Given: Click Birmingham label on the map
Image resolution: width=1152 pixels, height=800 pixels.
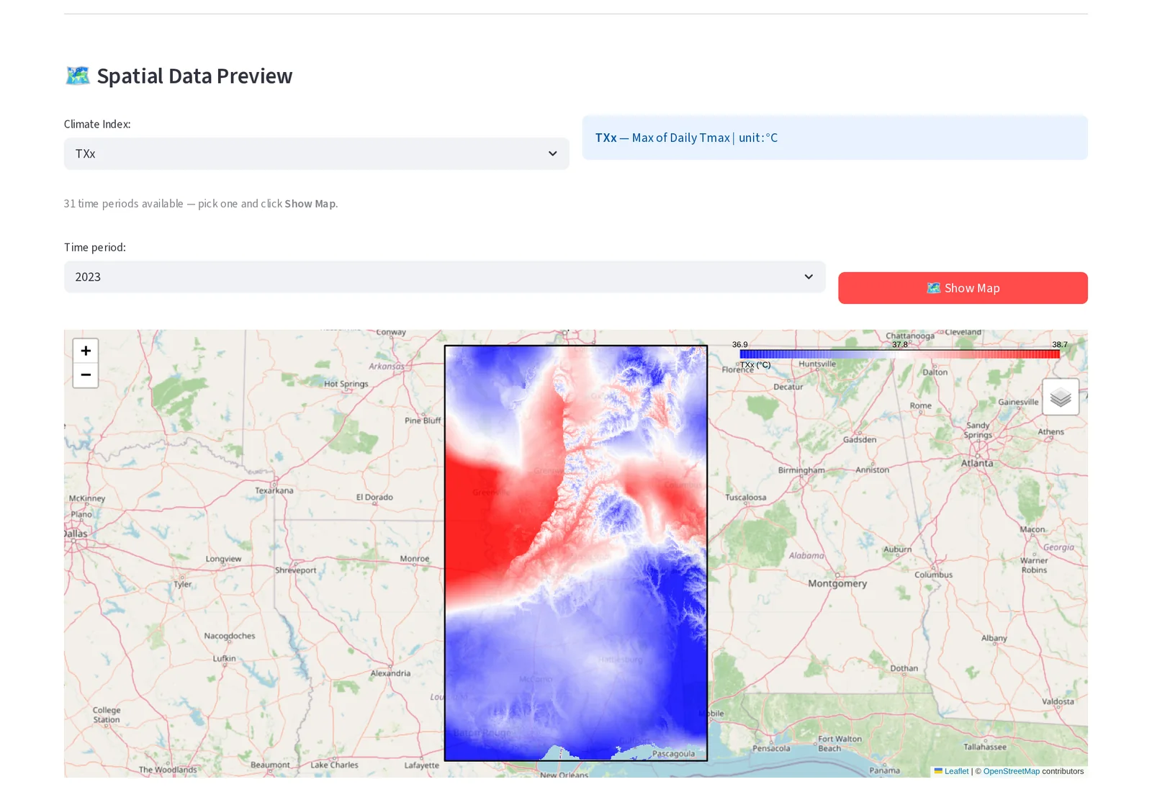Looking at the screenshot, I should [x=801, y=470].
